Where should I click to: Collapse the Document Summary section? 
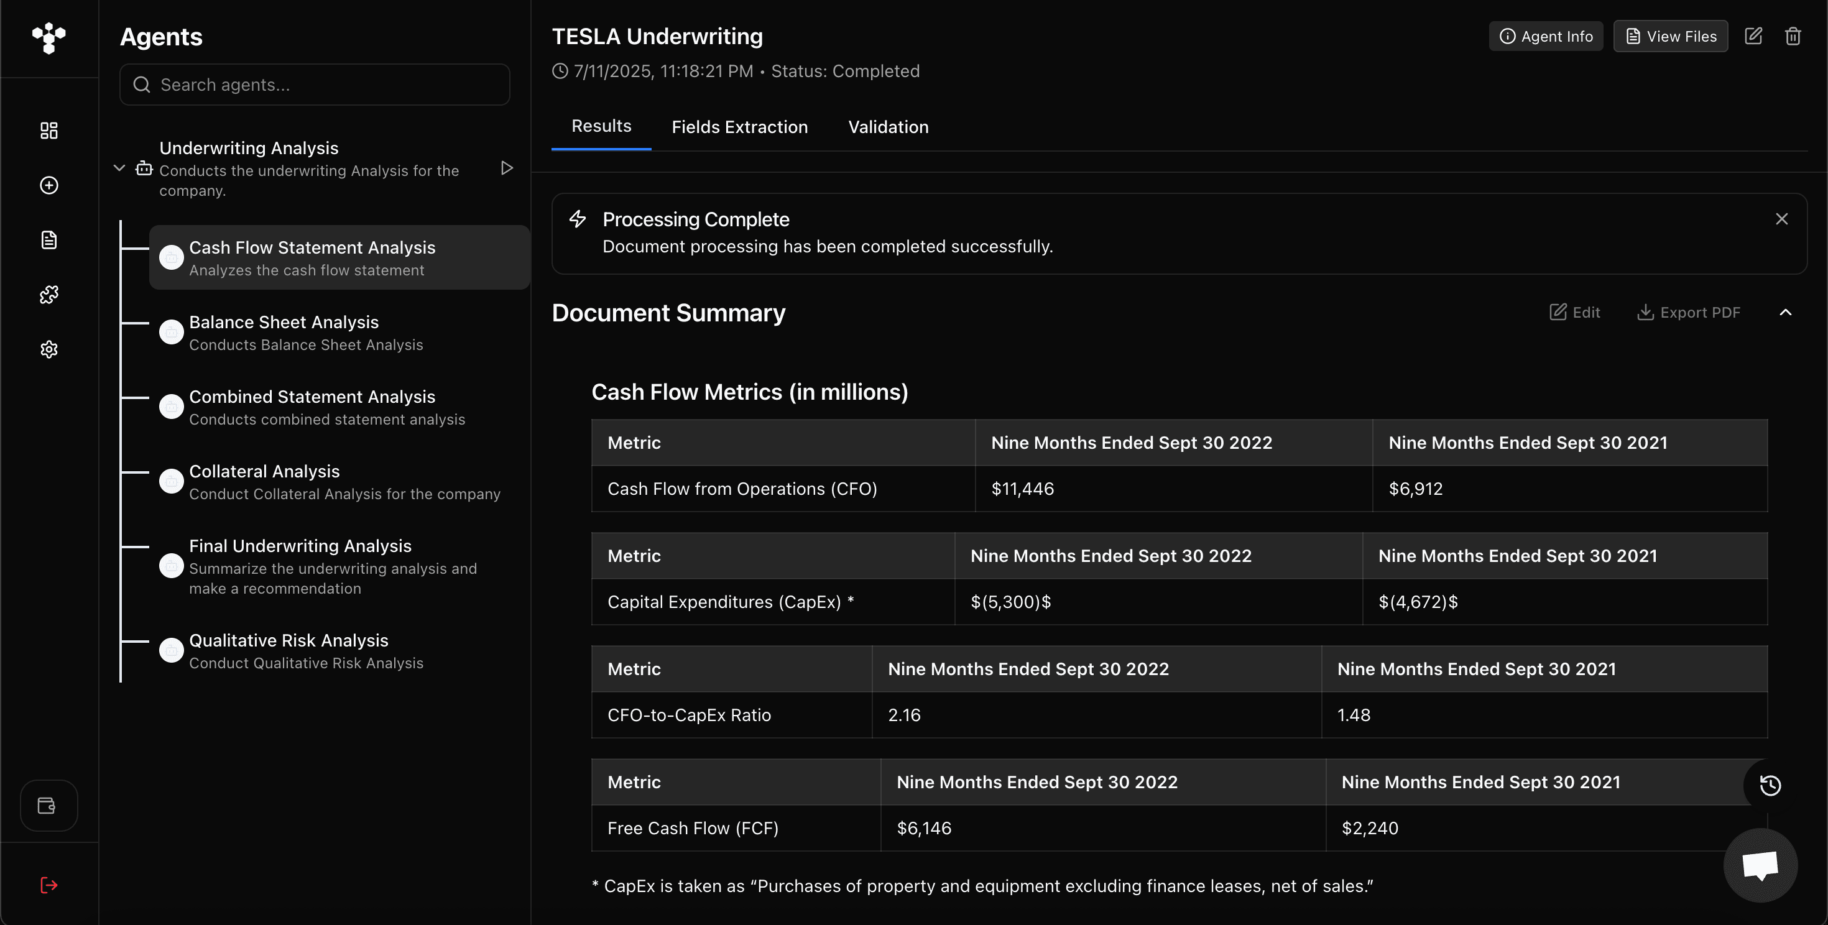point(1786,312)
